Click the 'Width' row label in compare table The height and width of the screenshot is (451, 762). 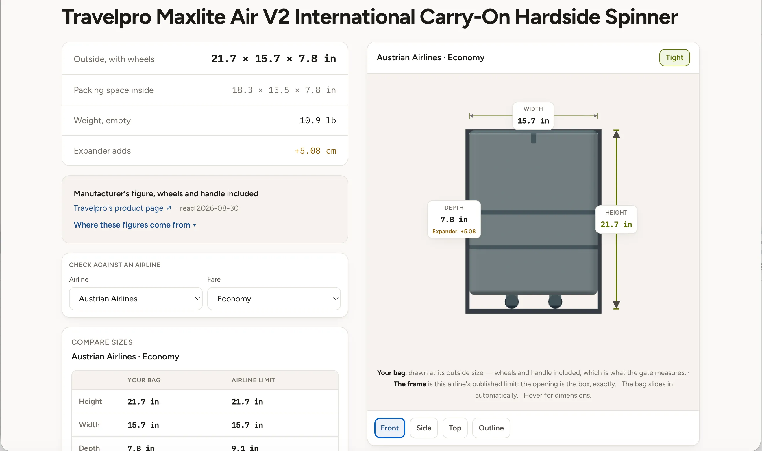pyautogui.click(x=89, y=425)
